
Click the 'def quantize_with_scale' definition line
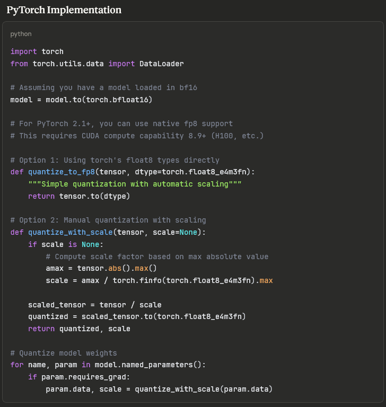(x=108, y=232)
